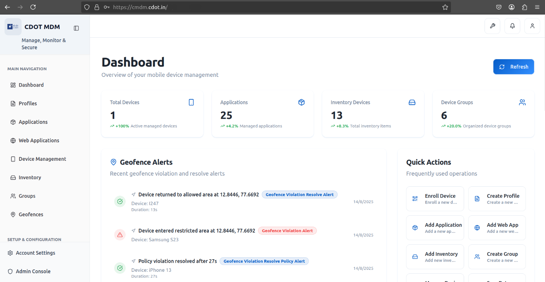Open Web Applications from the navigation menu
The height and width of the screenshot is (282, 545).
point(38,140)
